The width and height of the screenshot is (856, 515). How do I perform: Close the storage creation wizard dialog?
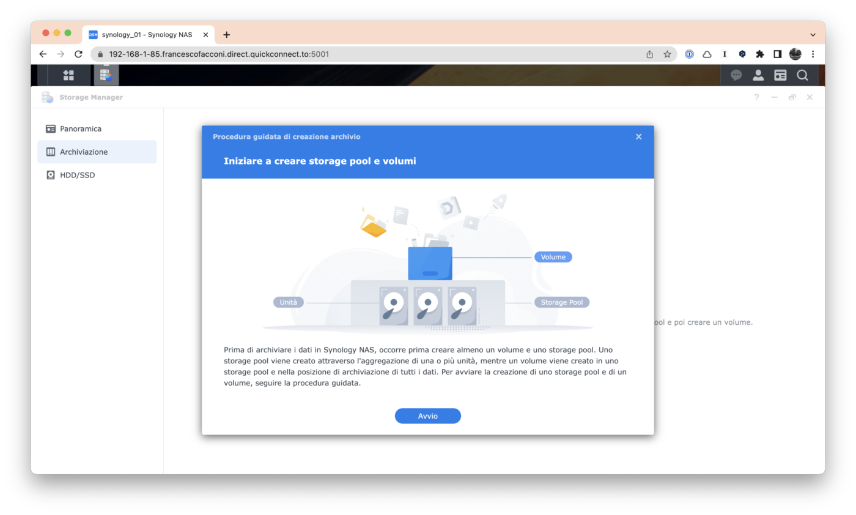tap(638, 136)
